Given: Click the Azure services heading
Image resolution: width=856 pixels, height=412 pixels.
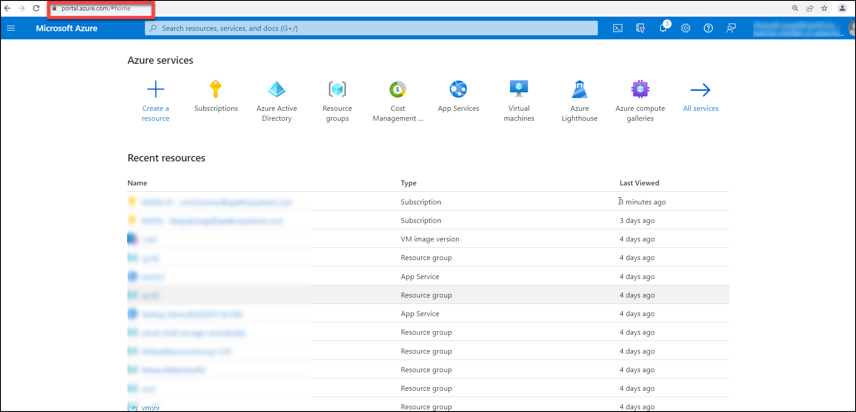Looking at the screenshot, I should (160, 60).
